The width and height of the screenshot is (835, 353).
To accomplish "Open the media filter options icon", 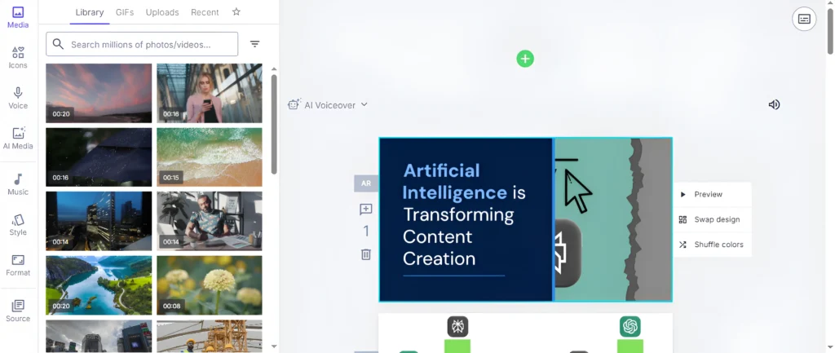I will [x=255, y=44].
